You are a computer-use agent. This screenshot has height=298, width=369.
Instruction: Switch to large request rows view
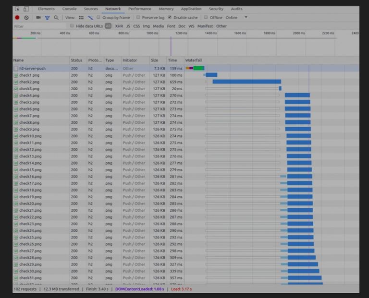pos(81,18)
